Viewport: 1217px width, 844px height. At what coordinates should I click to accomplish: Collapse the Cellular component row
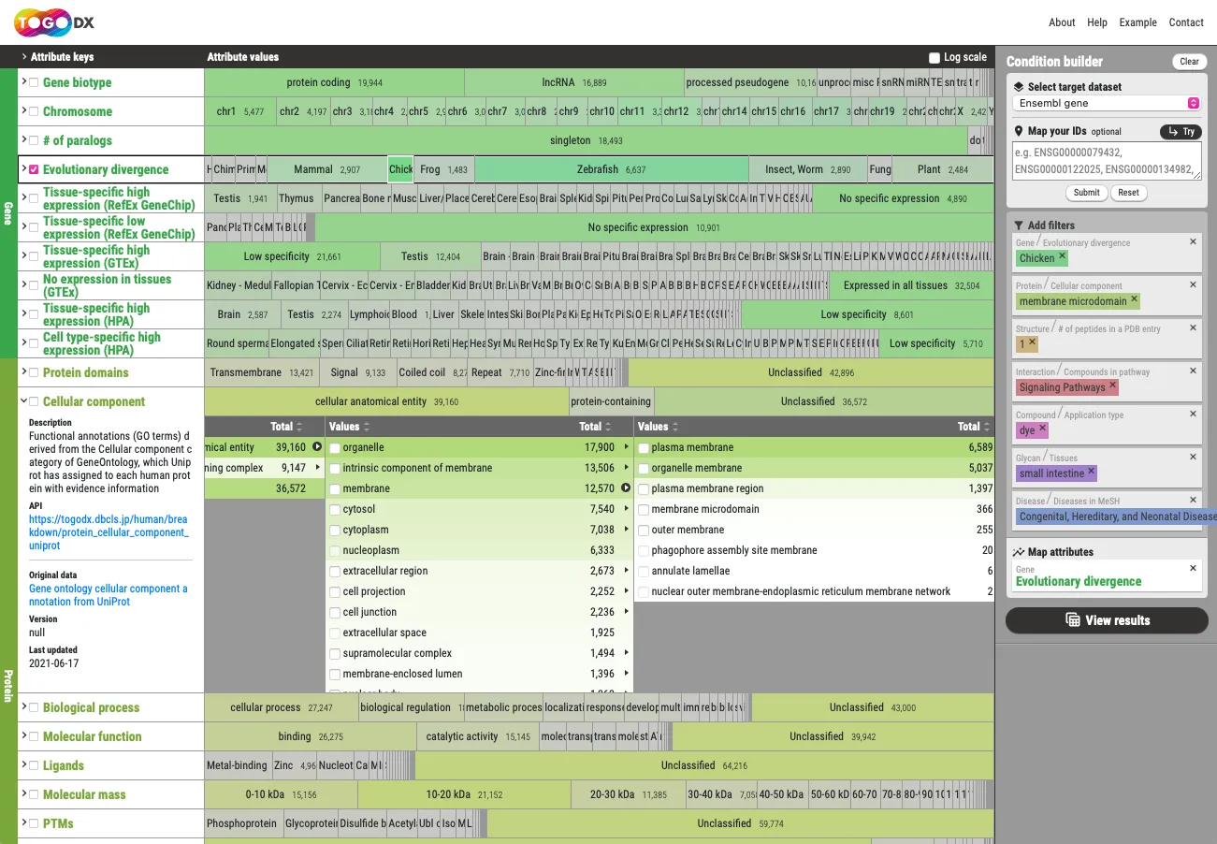point(23,401)
